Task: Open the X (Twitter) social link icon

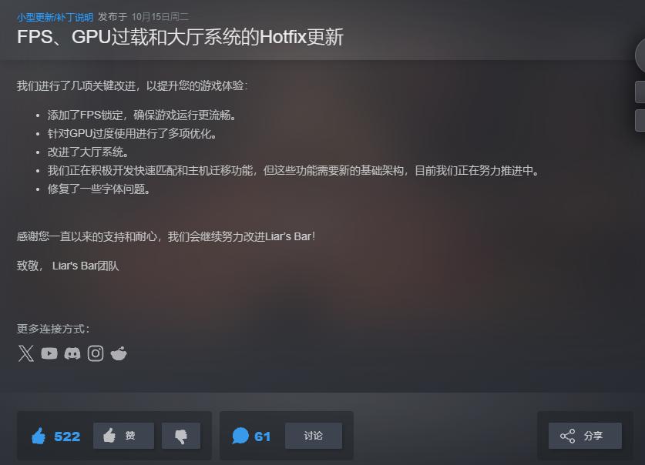Action: click(26, 353)
